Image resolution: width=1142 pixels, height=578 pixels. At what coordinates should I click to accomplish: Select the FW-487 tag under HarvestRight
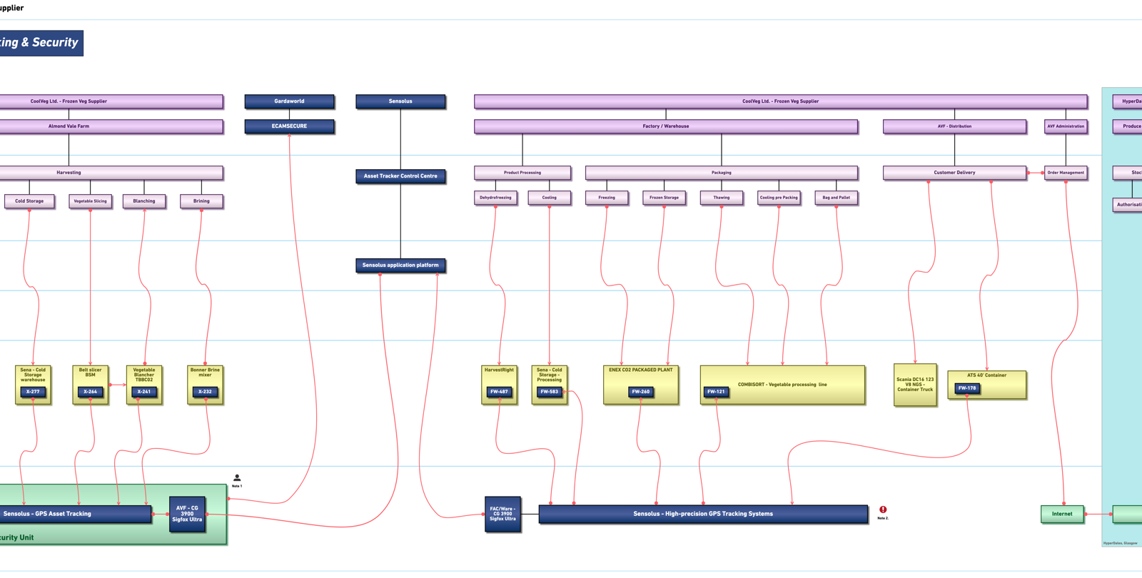click(499, 392)
